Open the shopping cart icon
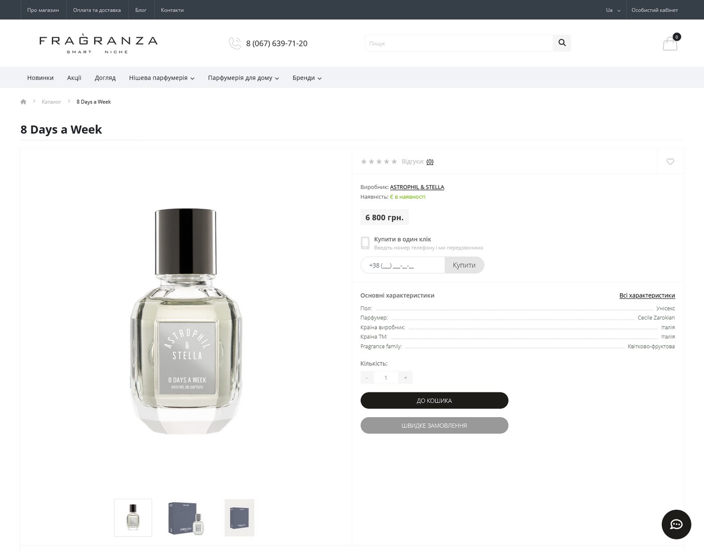 click(670, 43)
